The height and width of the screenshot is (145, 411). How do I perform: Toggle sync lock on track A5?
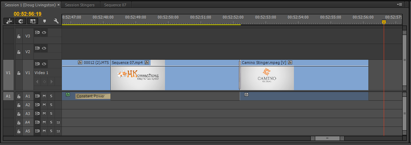pos(37,131)
